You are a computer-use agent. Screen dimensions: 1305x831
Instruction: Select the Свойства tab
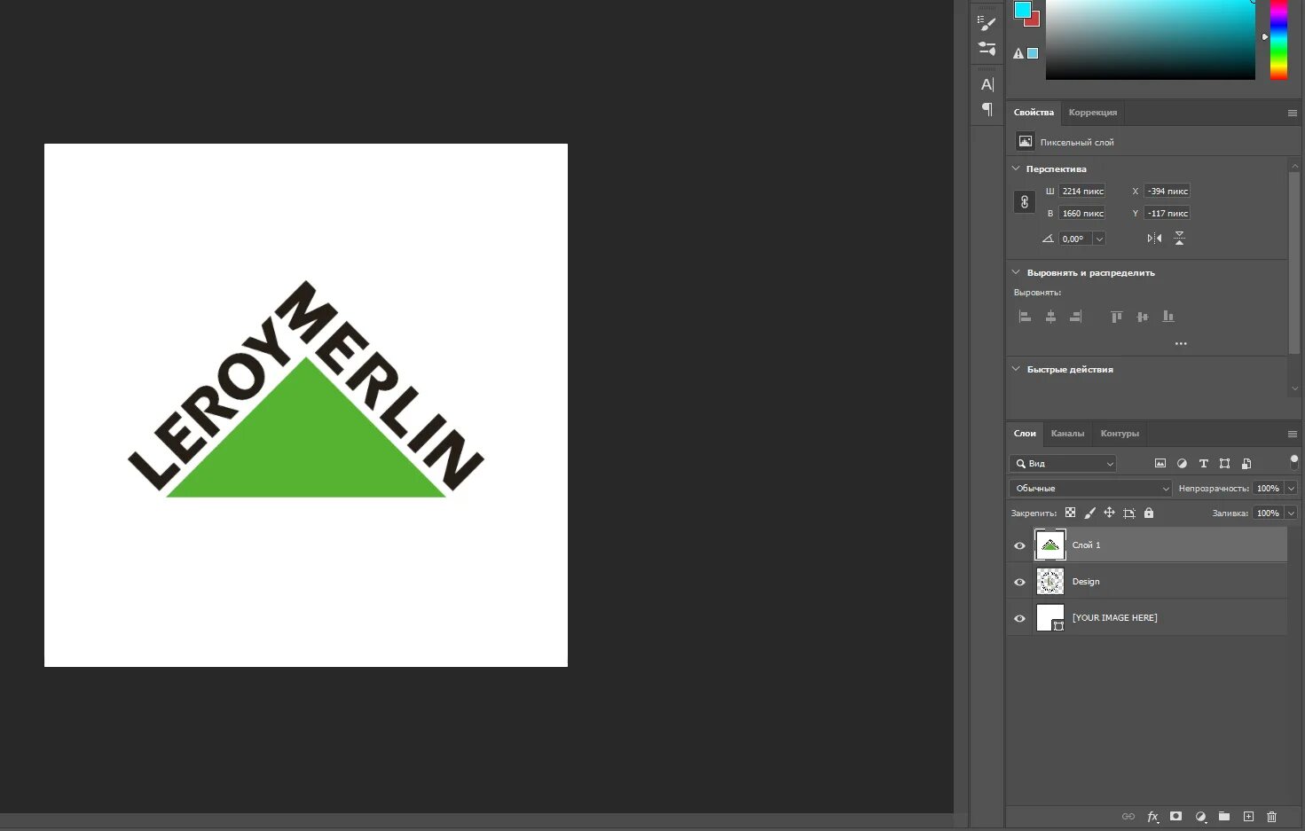click(x=1034, y=113)
